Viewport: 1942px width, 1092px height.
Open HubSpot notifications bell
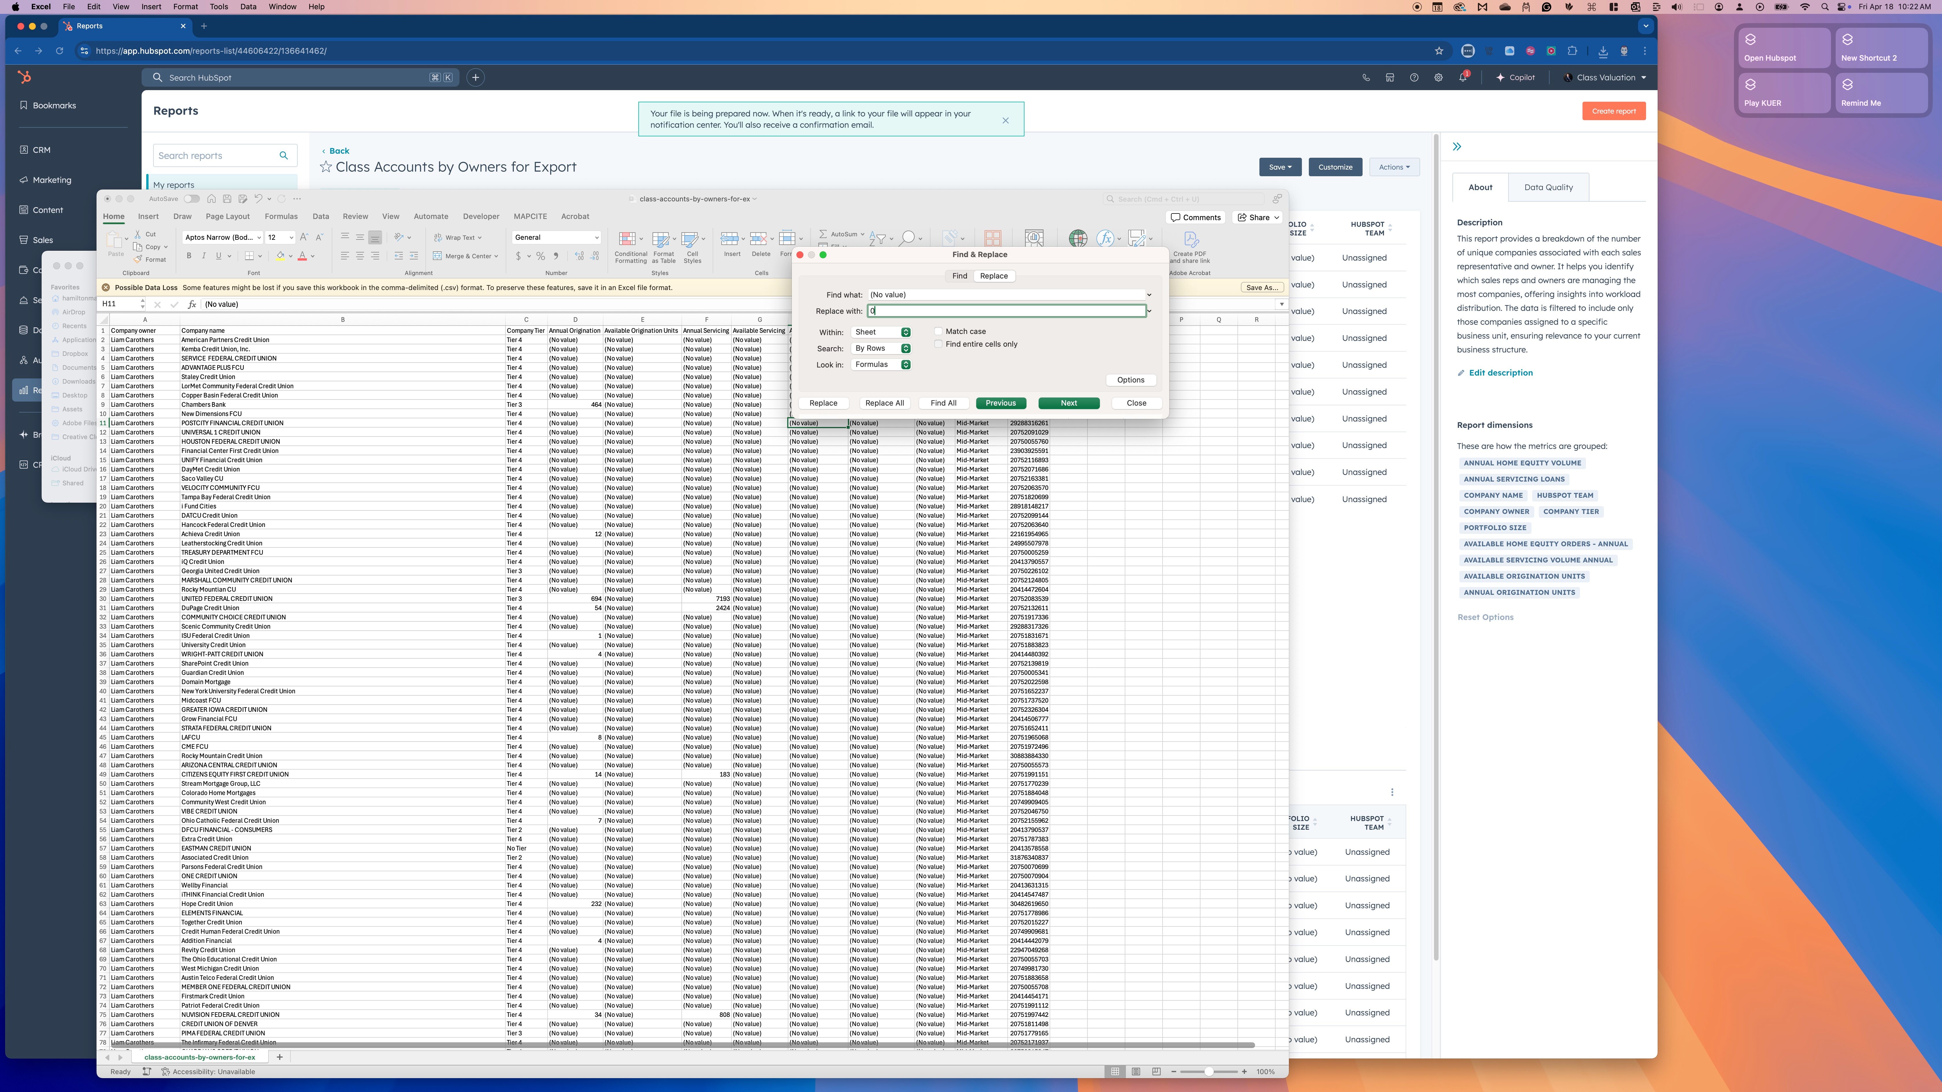pyautogui.click(x=1463, y=78)
